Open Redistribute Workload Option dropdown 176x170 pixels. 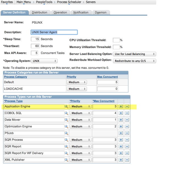click(135, 61)
